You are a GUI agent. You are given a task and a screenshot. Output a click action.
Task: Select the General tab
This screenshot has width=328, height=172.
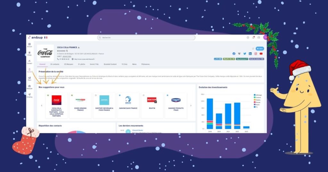[x=43, y=64]
